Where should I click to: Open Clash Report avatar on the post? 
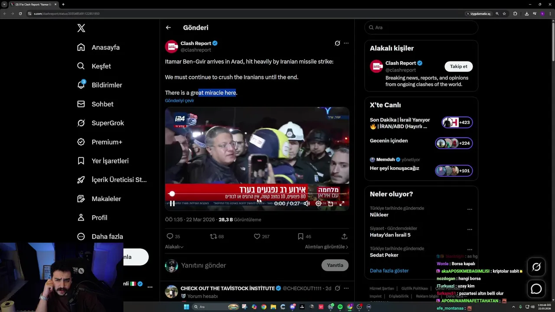(172, 46)
